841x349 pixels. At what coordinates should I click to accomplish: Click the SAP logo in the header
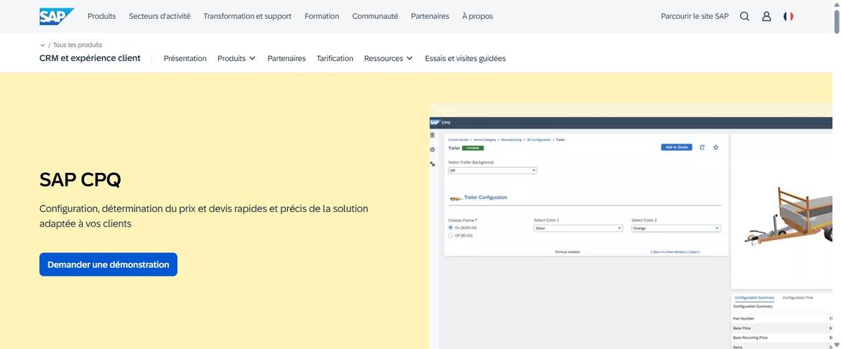pyautogui.click(x=57, y=16)
